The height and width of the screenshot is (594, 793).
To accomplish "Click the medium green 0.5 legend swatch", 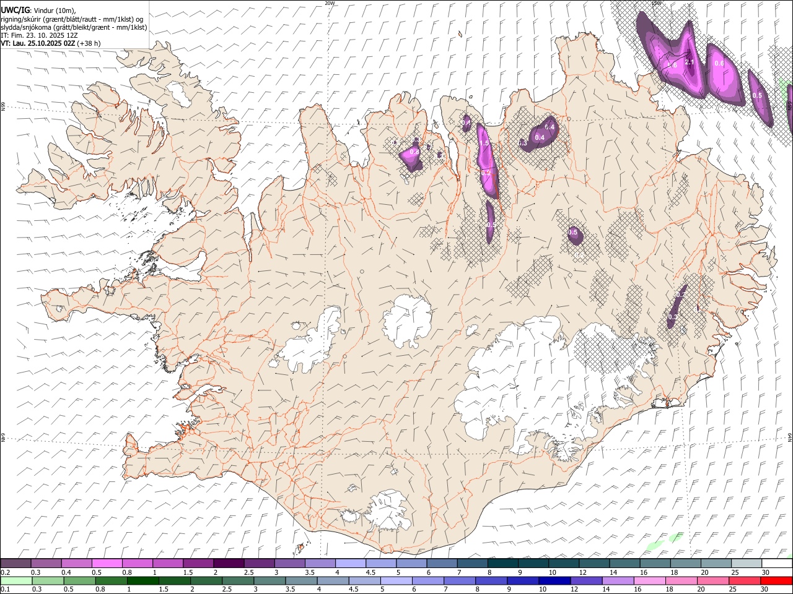I will tap(79, 580).
